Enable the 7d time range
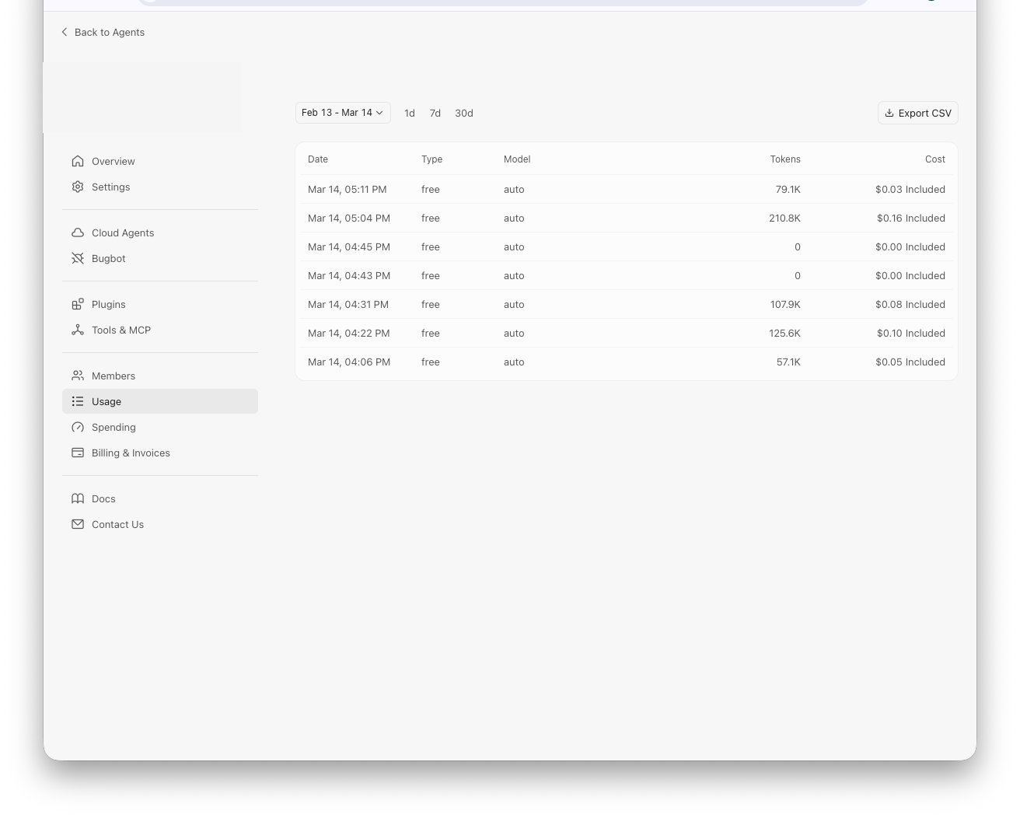Image resolution: width=1020 pixels, height=818 pixels. click(435, 113)
